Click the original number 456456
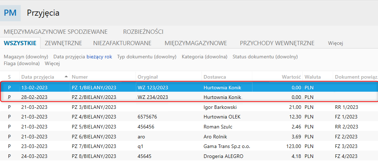The height and width of the screenshot is (164, 378). 145,127
